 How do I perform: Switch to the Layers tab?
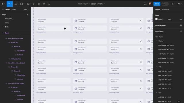(x=7, y=9)
